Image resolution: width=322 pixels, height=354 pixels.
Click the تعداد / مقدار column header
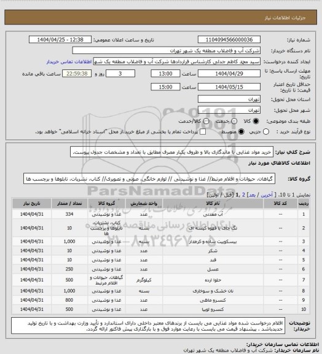click(69, 203)
